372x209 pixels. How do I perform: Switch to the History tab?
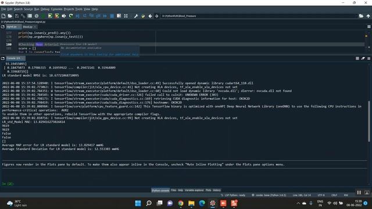217,190
